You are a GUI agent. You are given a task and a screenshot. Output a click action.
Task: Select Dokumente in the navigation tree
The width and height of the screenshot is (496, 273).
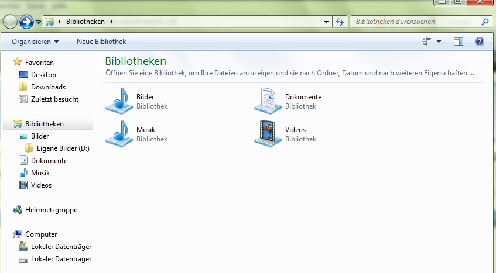[49, 161]
